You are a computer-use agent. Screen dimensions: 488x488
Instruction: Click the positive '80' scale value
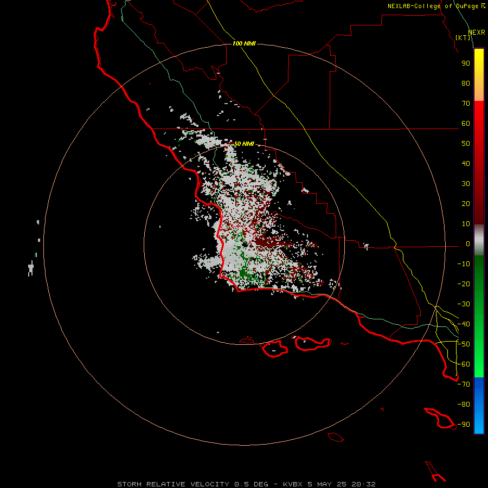coord(466,84)
